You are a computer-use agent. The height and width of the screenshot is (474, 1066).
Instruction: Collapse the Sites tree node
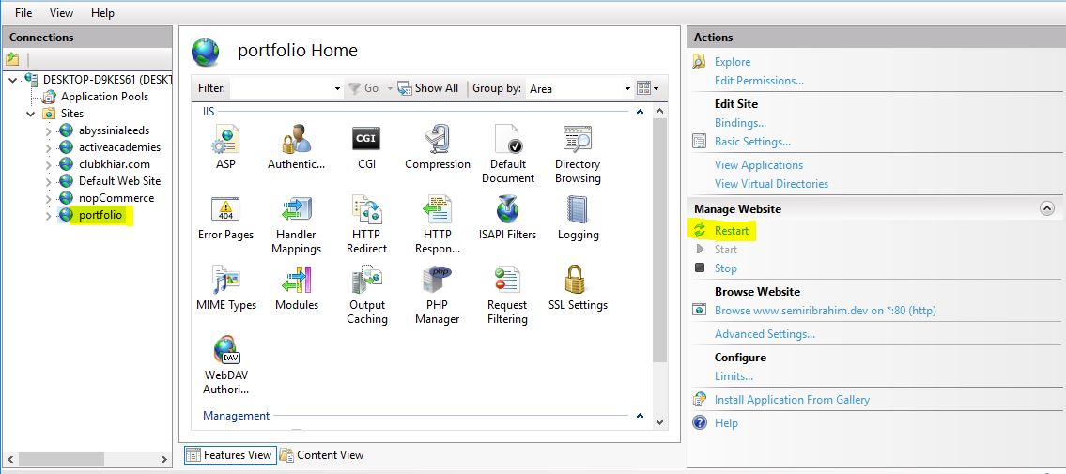[31, 115]
